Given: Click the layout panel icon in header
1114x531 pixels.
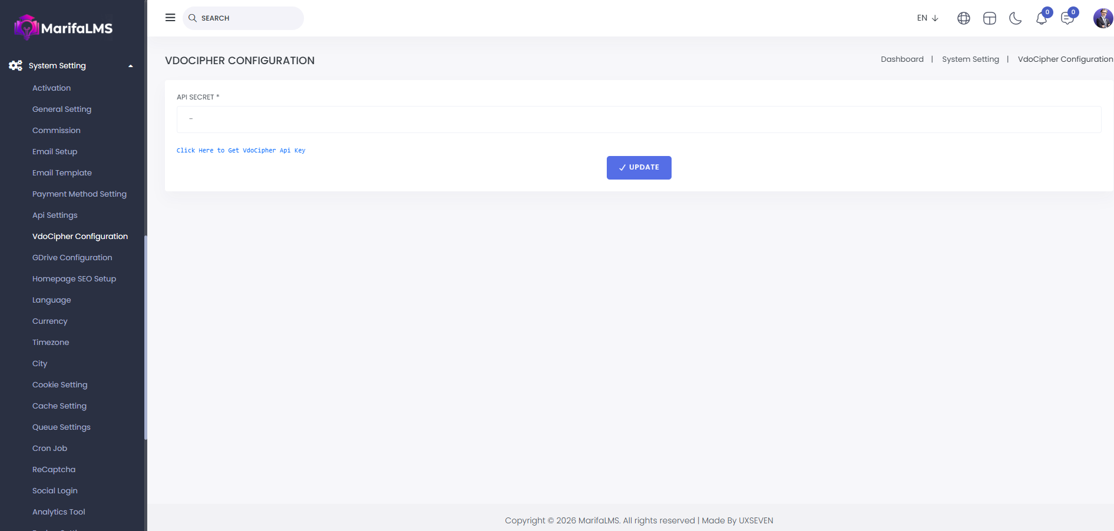Looking at the screenshot, I should pos(989,18).
